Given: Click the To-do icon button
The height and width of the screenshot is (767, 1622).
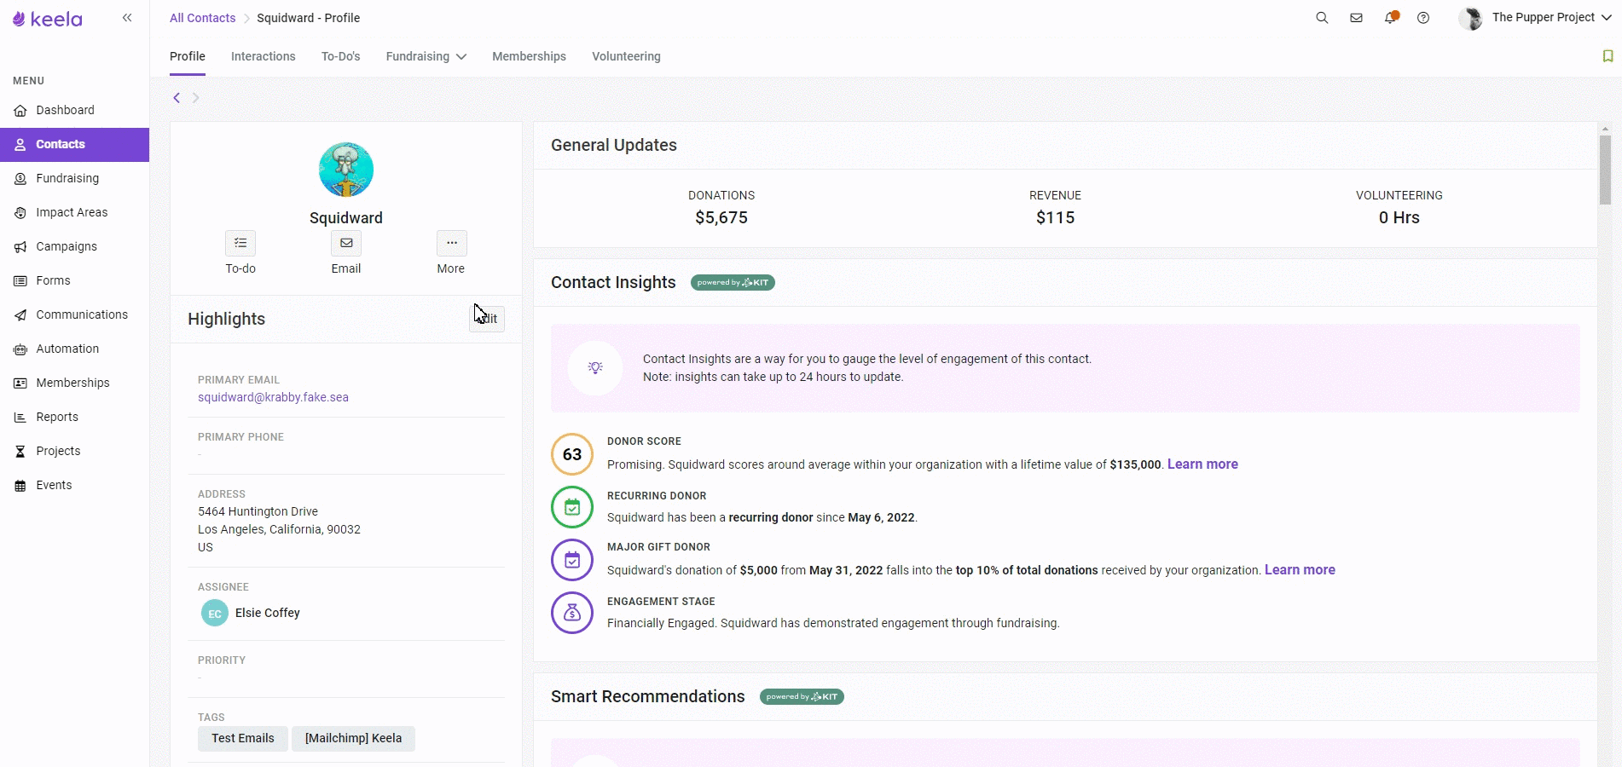Looking at the screenshot, I should pos(240,243).
